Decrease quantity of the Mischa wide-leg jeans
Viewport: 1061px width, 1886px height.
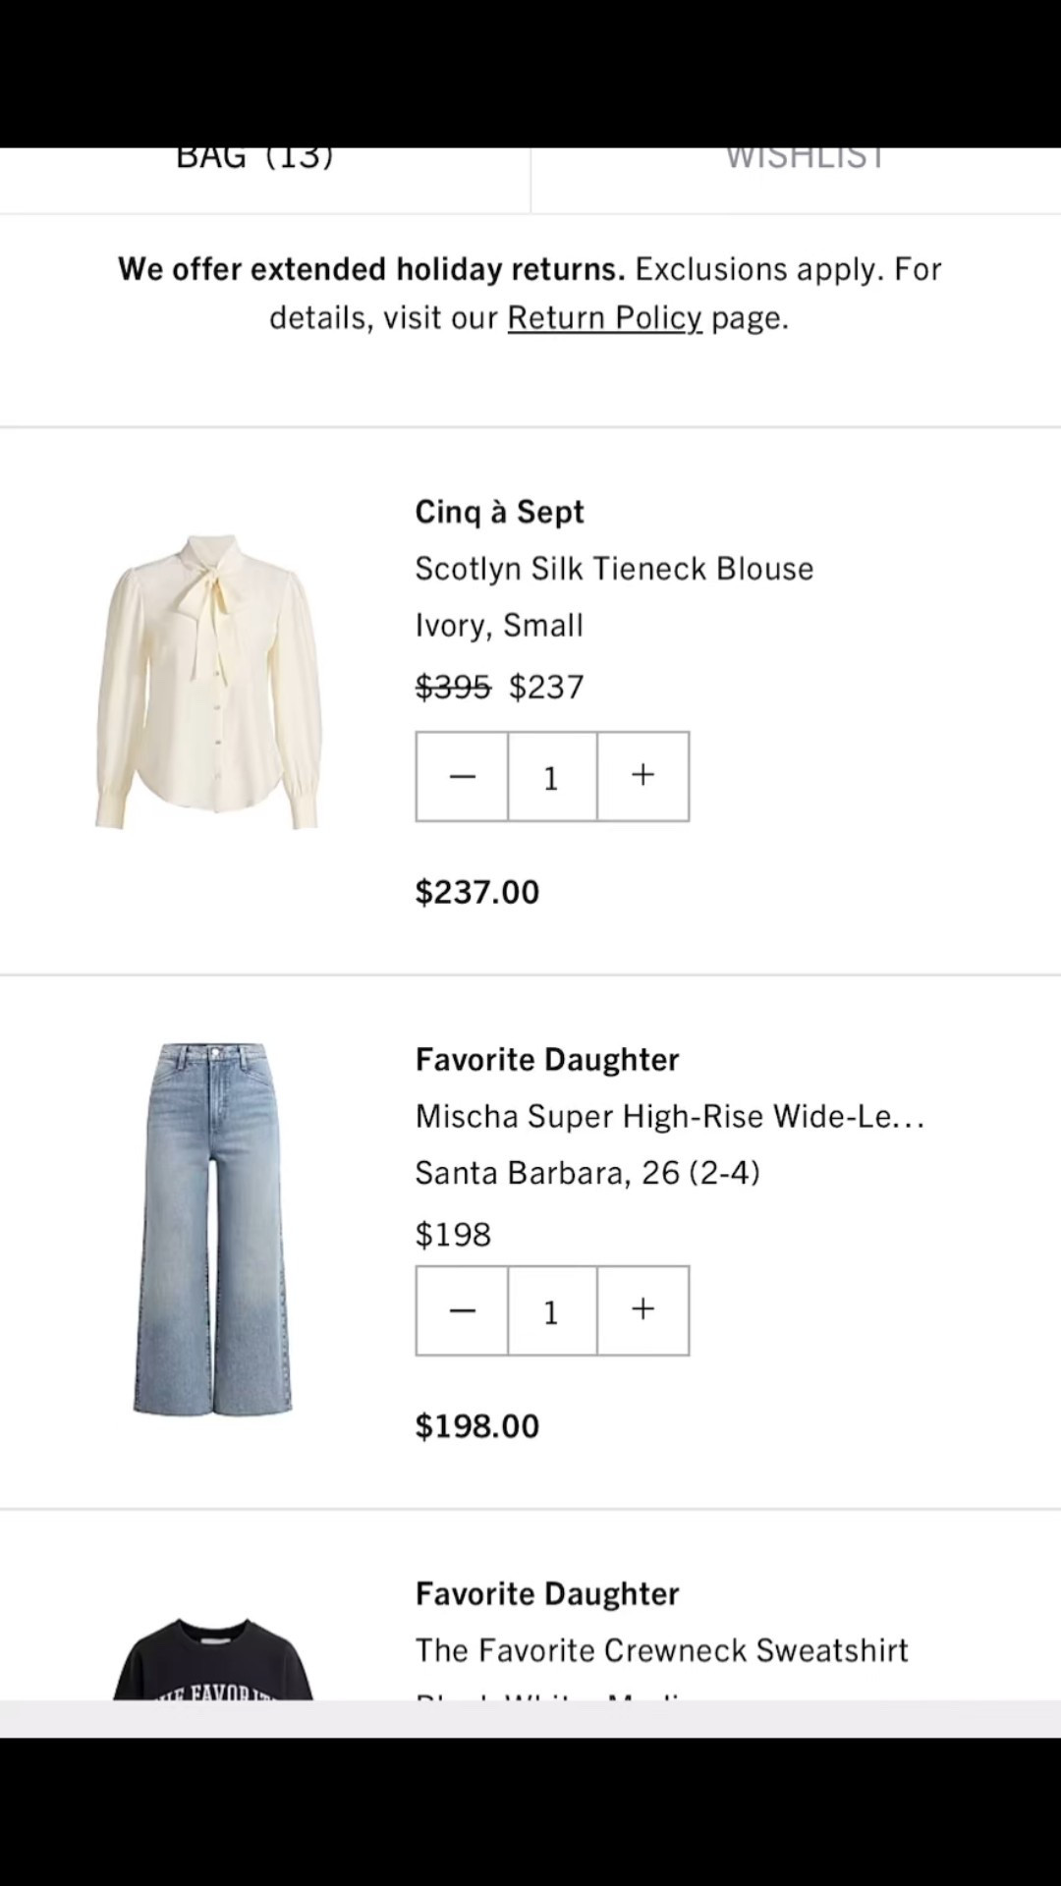click(462, 1310)
